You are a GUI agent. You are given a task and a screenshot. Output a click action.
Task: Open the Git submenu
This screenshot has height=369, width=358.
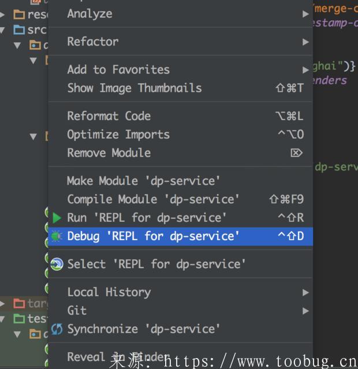point(181,311)
